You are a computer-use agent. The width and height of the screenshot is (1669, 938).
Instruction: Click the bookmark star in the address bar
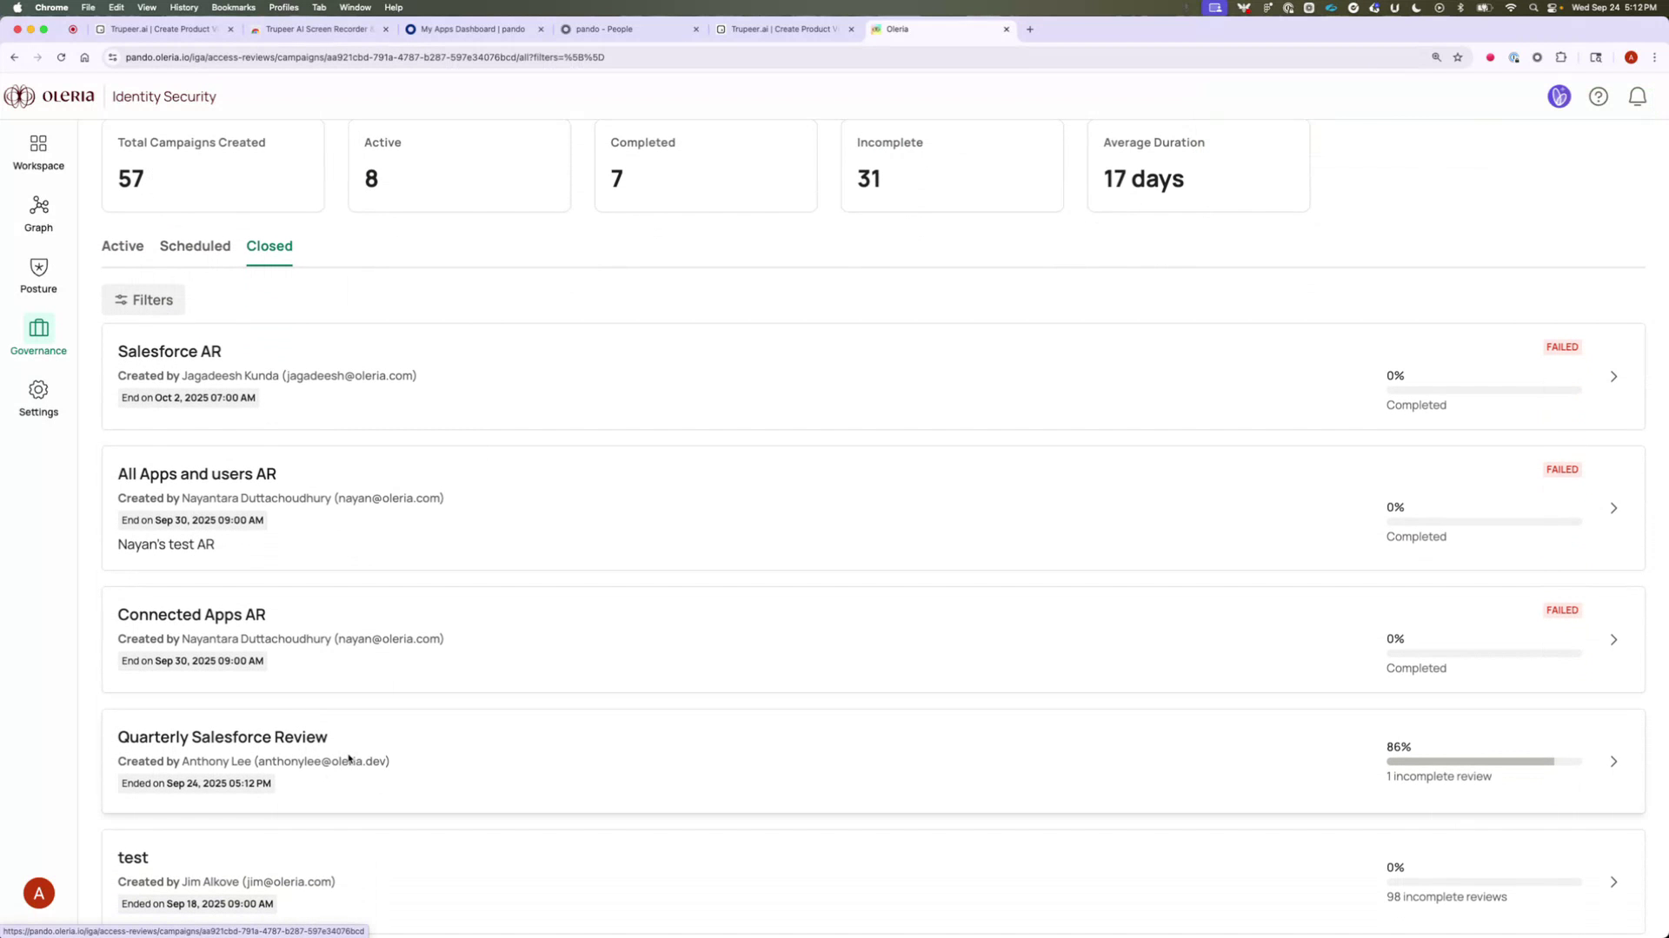(1457, 57)
